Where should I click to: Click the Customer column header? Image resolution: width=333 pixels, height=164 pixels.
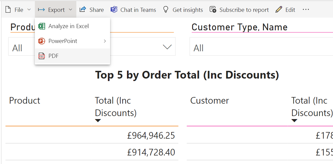coord(210,101)
